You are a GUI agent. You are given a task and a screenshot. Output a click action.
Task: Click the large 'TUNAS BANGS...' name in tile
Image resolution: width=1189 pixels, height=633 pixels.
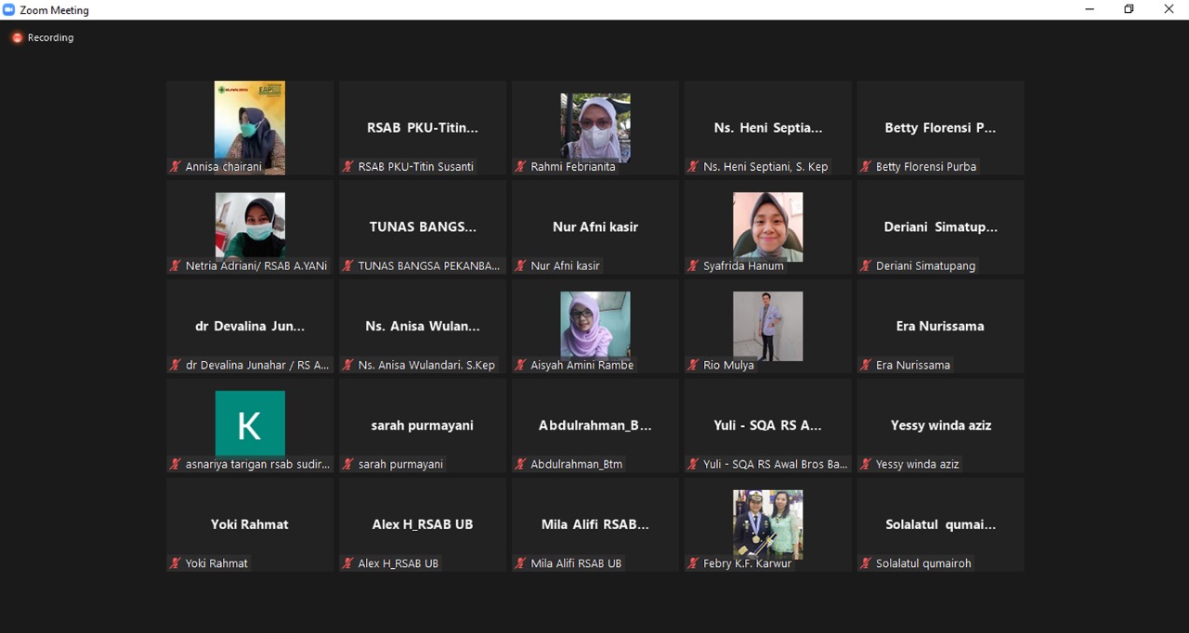[x=423, y=226]
